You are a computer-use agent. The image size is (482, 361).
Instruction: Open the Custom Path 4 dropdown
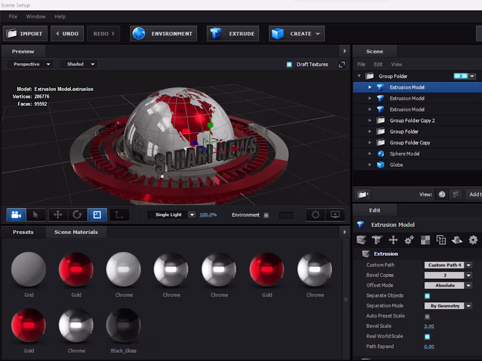tap(468, 265)
